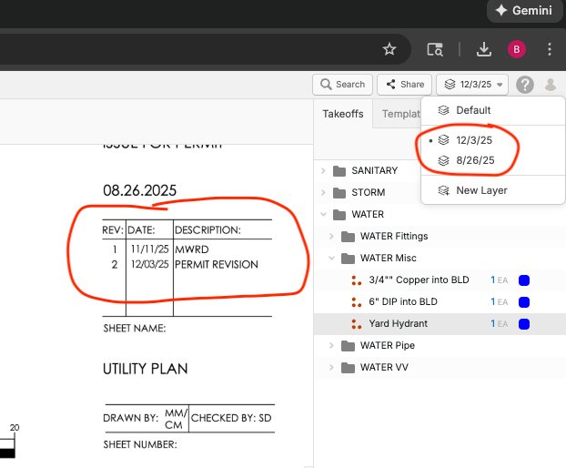Choose New Layer from the menu
The height and width of the screenshot is (468, 566).
(481, 190)
